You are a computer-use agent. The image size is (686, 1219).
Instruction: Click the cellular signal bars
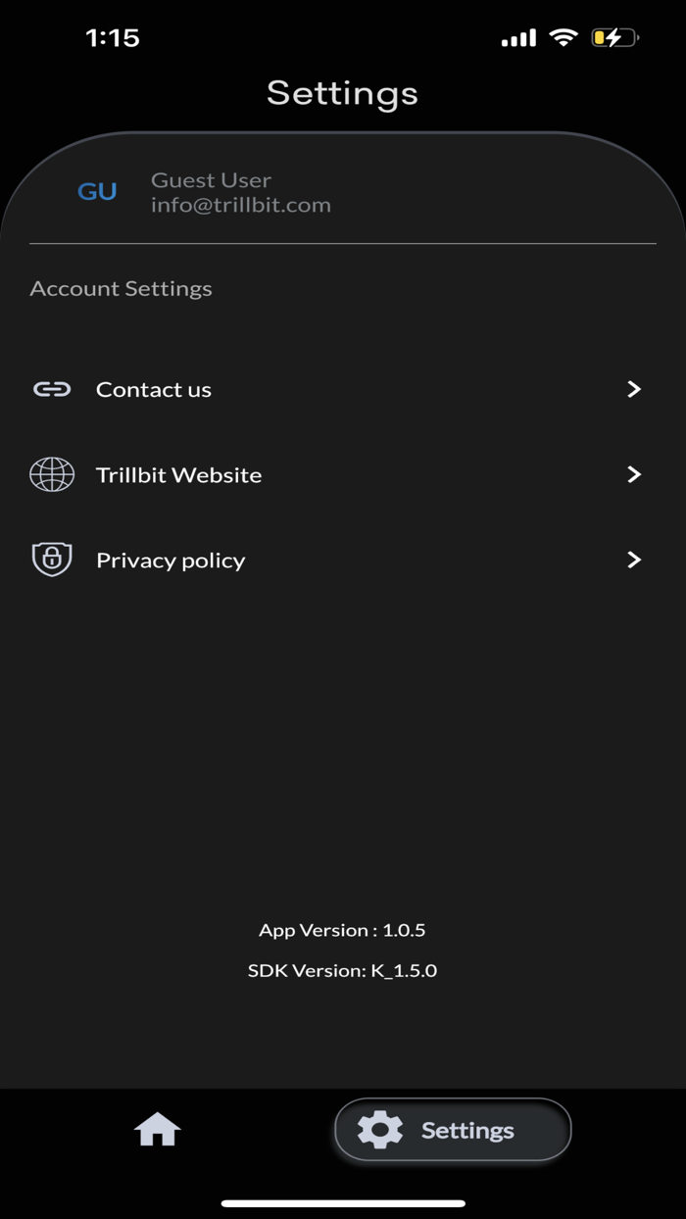[518, 38]
